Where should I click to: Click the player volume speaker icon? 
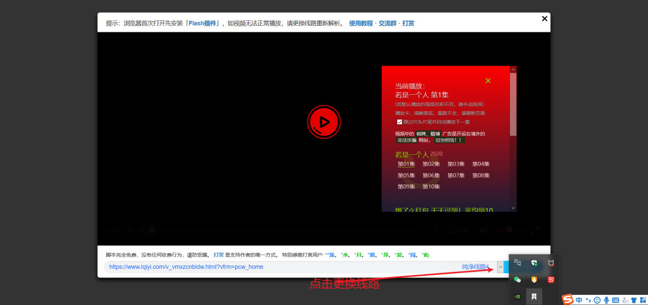point(484,230)
